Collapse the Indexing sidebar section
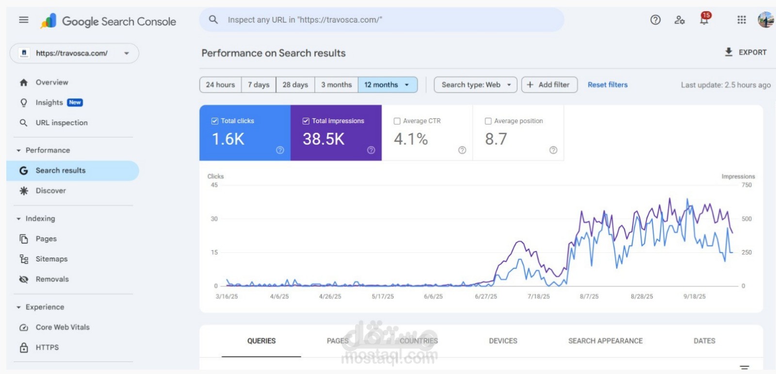The height and width of the screenshot is (374, 776). click(x=18, y=219)
